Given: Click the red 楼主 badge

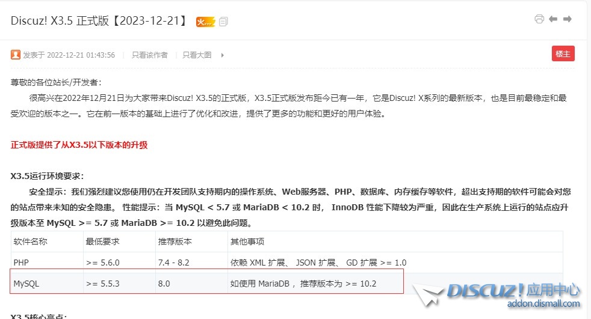Looking at the screenshot, I should point(563,53).
